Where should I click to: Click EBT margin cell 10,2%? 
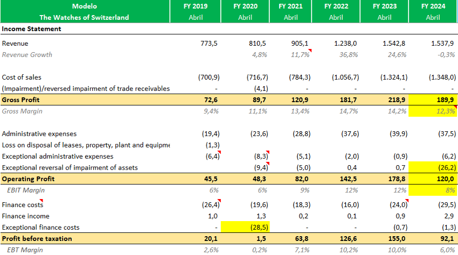(349, 250)
